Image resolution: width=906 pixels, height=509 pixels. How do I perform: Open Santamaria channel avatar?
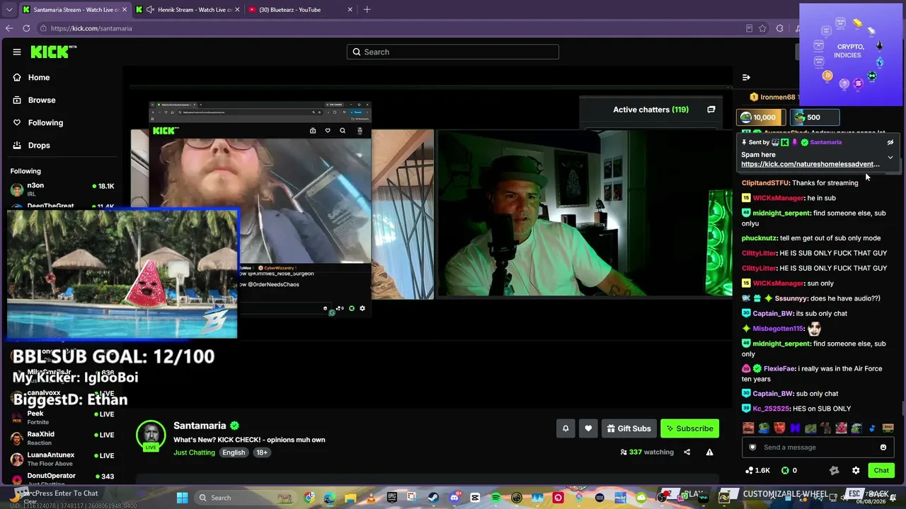point(151,435)
